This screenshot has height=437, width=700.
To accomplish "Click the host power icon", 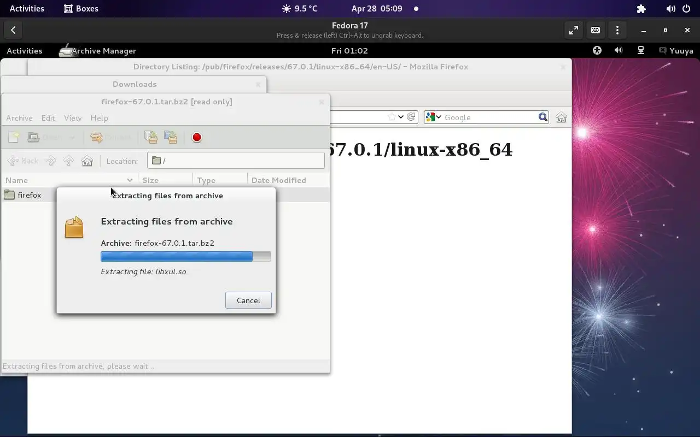I will (686, 9).
